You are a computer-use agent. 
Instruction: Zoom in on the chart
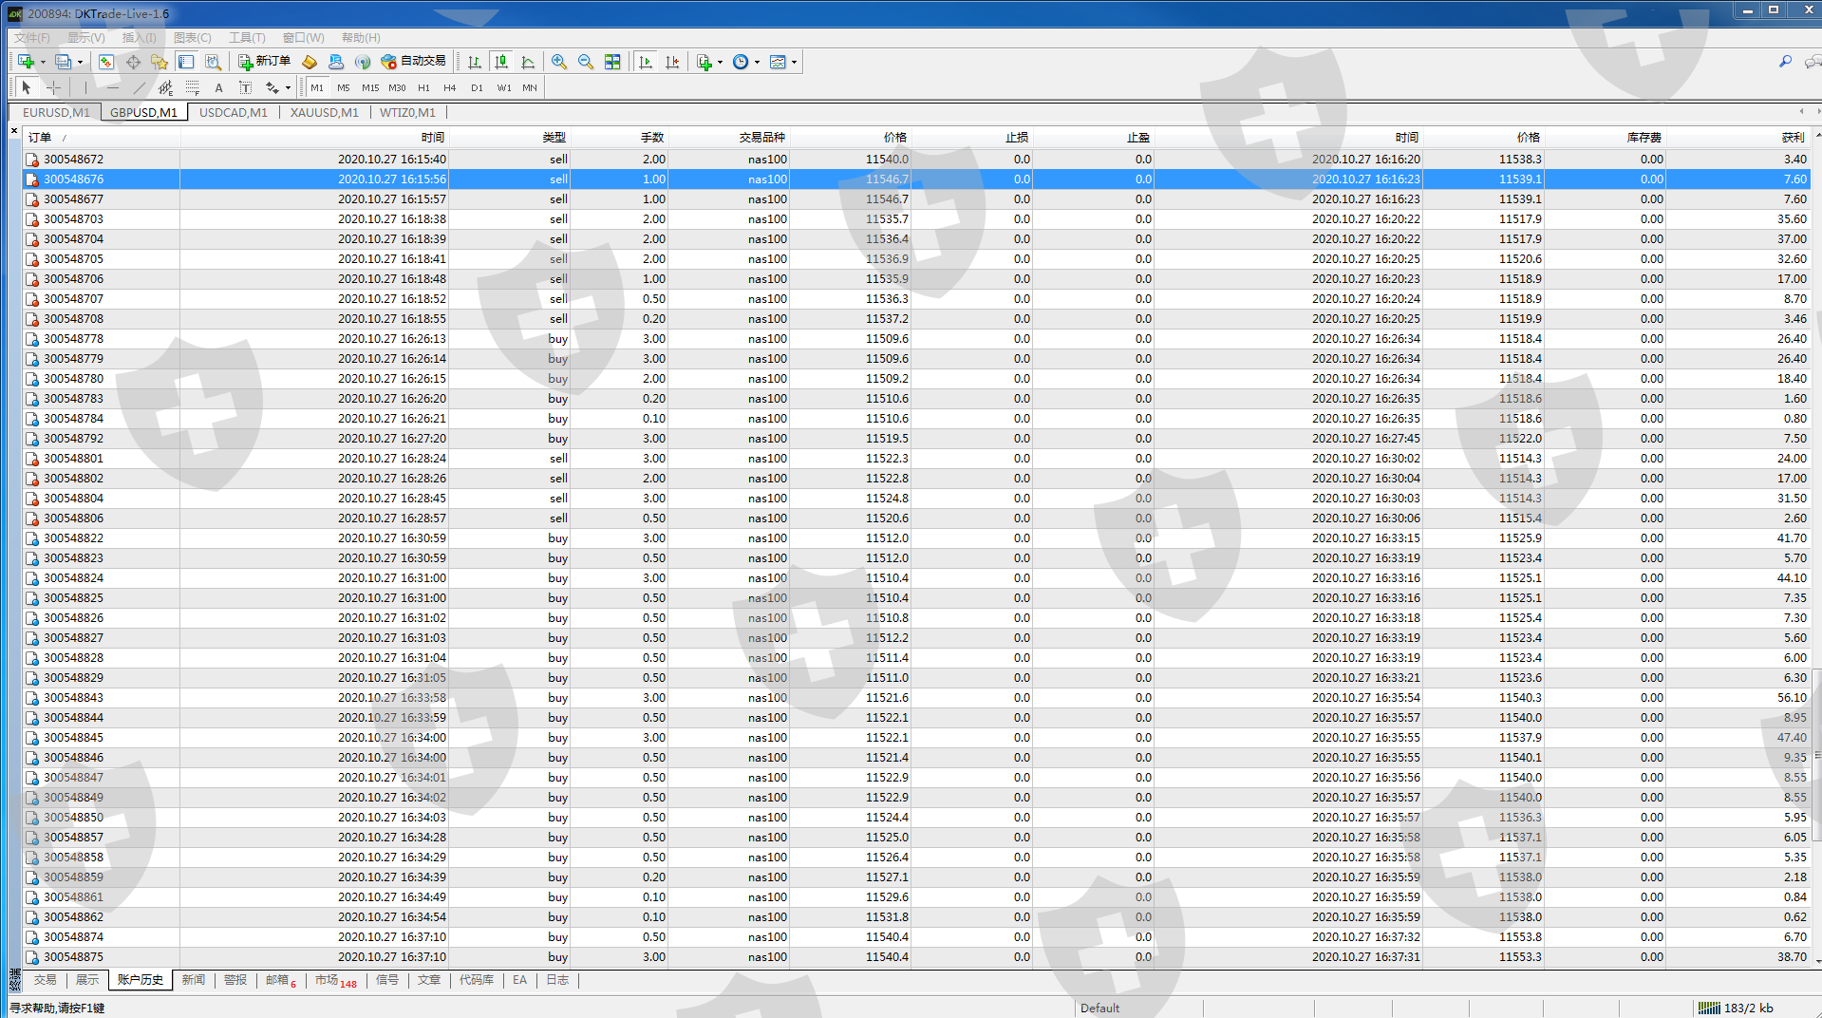[x=559, y=62]
